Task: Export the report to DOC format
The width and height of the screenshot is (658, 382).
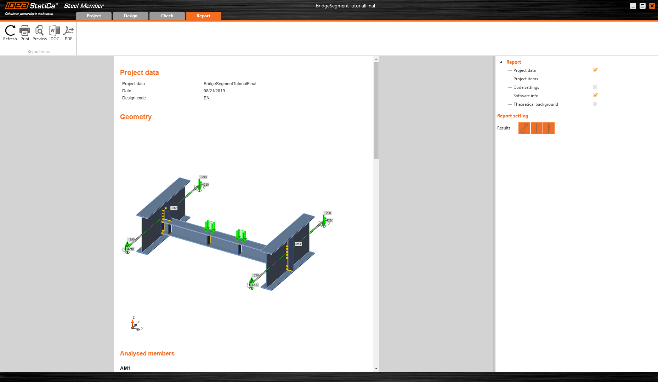Action: pyautogui.click(x=55, y=33)
